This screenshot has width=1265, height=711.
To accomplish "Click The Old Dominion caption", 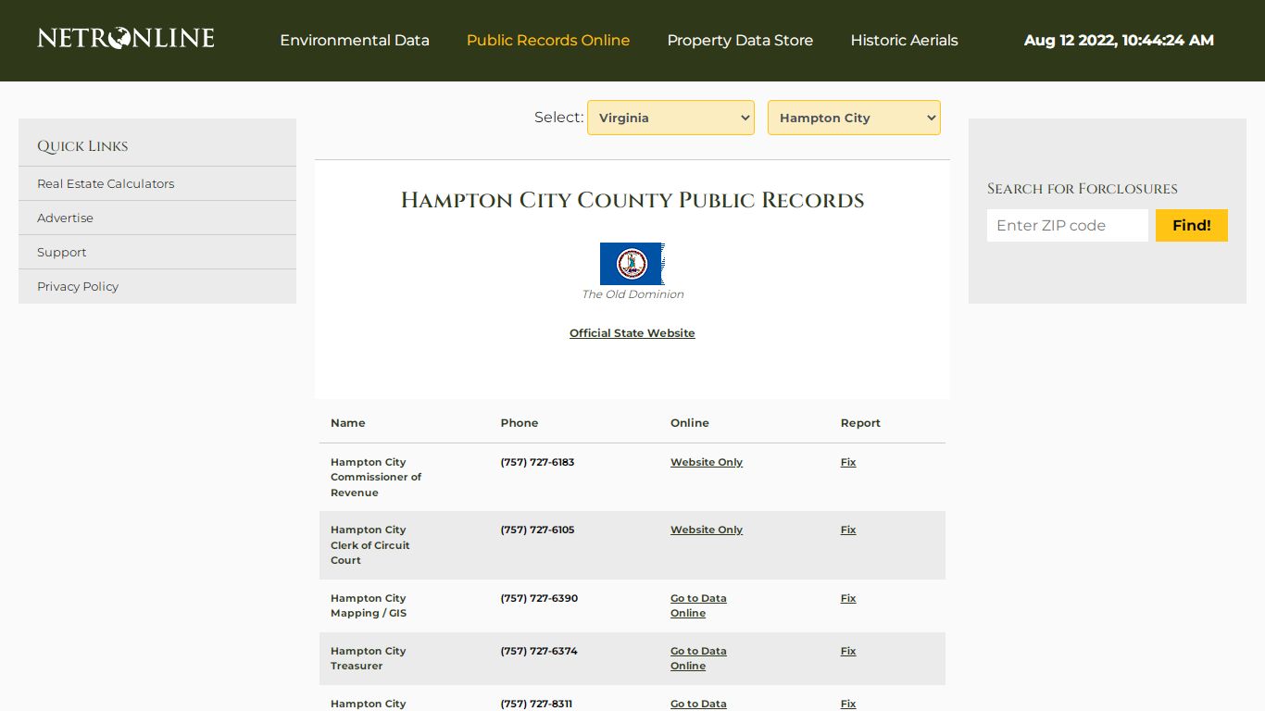I will point(632,294).
